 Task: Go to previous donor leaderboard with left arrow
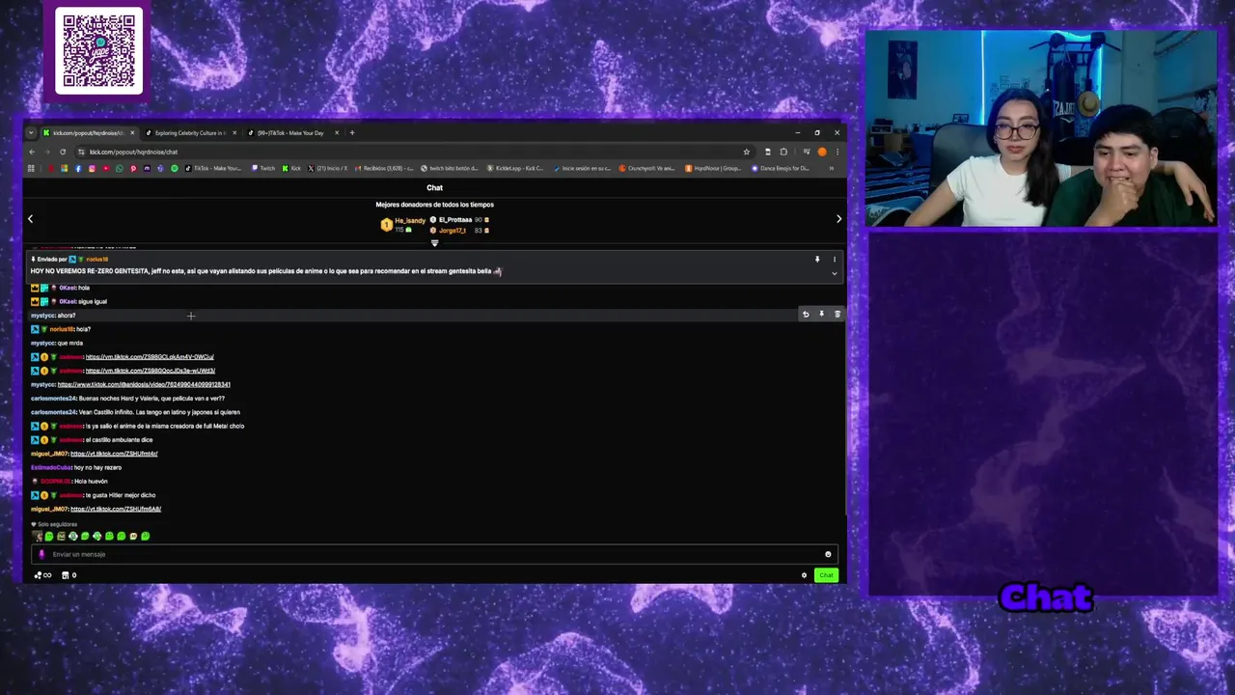tap(30, 219)
